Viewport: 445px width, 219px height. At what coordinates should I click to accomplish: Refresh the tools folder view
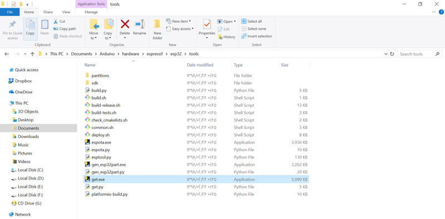tap(392, 54)
